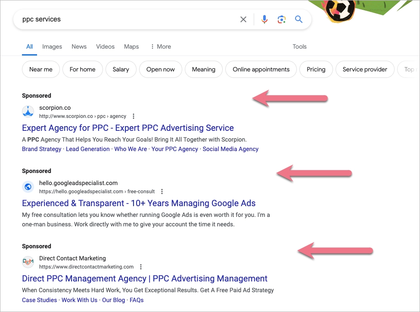This screenshot has width=420, height=312.
Task: Open Tools for search filtering
Action: pos(299,46)
